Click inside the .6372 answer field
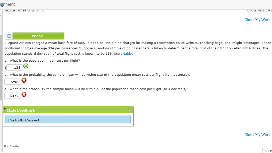 [12, 96]
